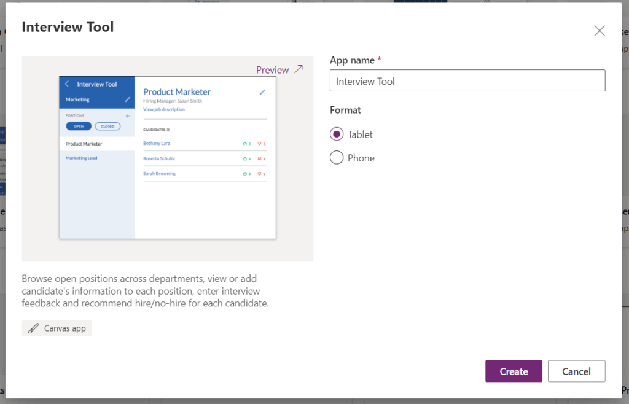Image resolution: width=629 pixels, height=404 pixels.
Task: Click thumbs-down icon in Rosetta Schultz row
Action: [260, 158]
